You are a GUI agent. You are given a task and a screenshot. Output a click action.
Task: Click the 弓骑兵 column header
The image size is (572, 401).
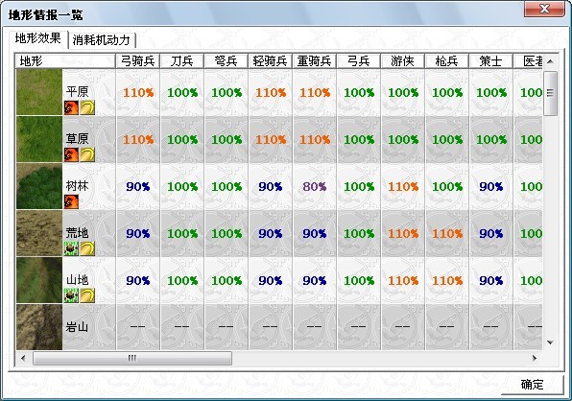tap(138, 60)
